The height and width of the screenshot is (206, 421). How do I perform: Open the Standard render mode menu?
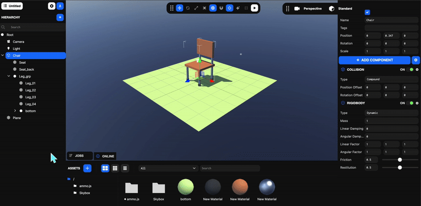point(340,8)
